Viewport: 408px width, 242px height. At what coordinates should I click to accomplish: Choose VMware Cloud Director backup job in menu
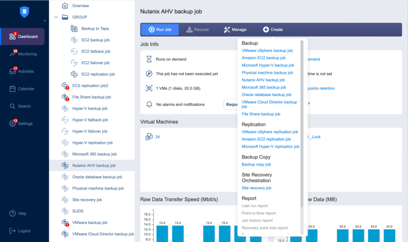tap(269, 104)
